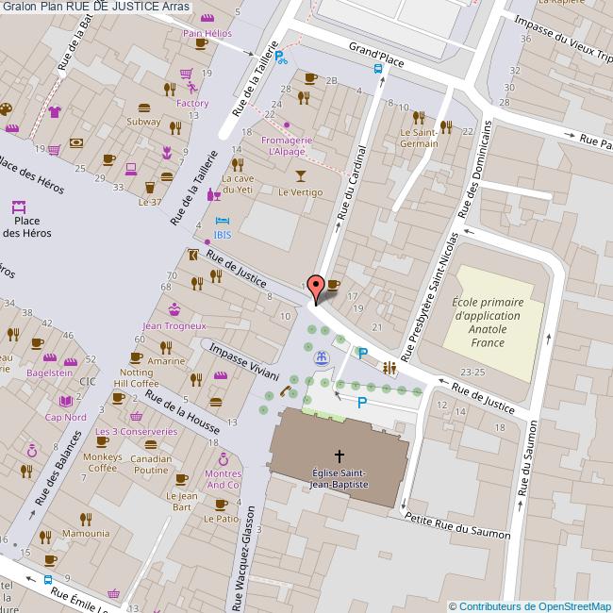Viewport: 613px width, 613px height.
Task: Select the Jean Trogneux cupcake icon
Action: (x=174, y=309)
